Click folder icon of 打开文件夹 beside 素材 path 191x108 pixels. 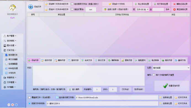[x=176, y=104]
